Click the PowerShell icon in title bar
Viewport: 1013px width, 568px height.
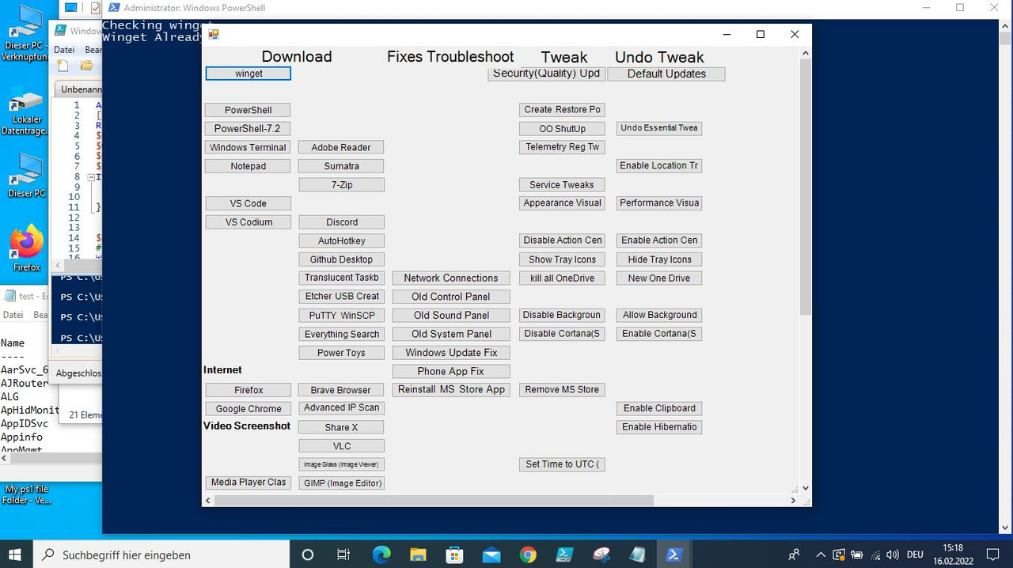(114, 8)
